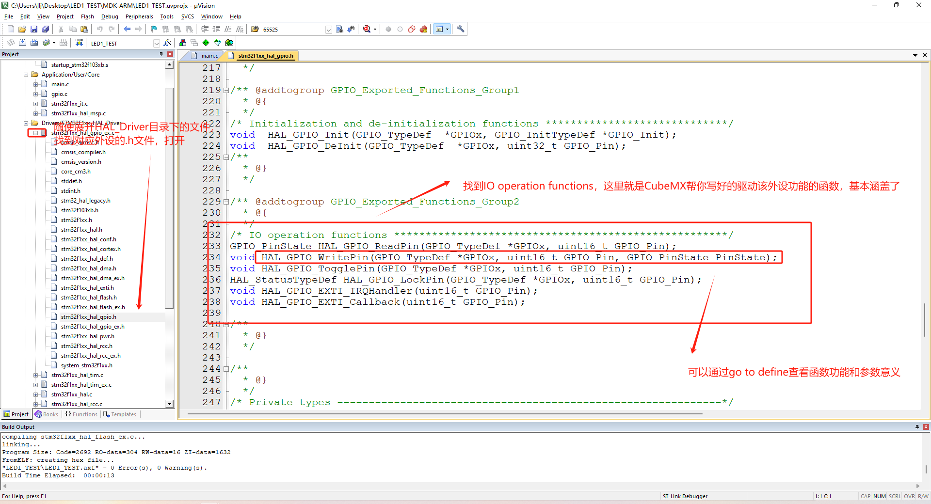The height and width of the screenshot is (504, 931).
Task: Open the search text 65525 combo dropdown
Action: tap(328, 30)
